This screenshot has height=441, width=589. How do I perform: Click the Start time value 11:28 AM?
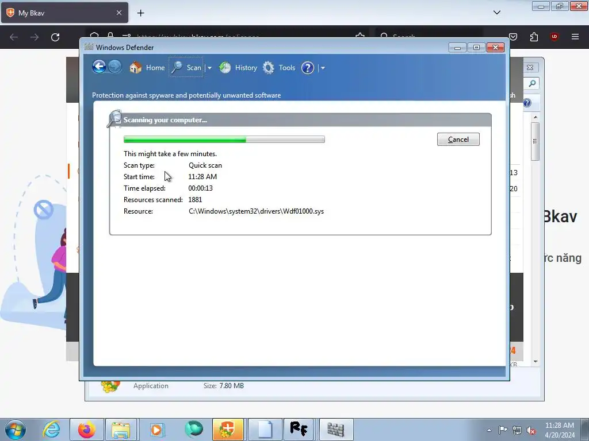[x=202, y=177]
